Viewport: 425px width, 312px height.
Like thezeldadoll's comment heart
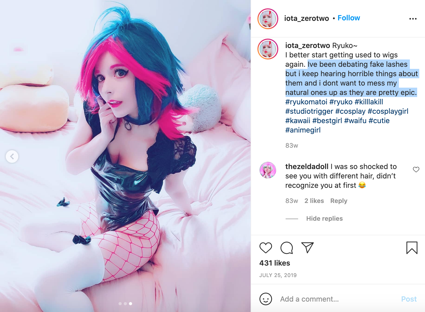tap(416, 170)
